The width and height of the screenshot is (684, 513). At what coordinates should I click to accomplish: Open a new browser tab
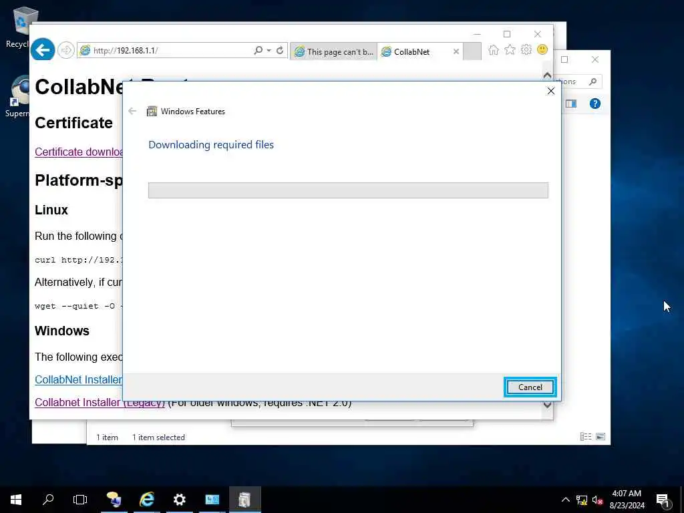472,51
